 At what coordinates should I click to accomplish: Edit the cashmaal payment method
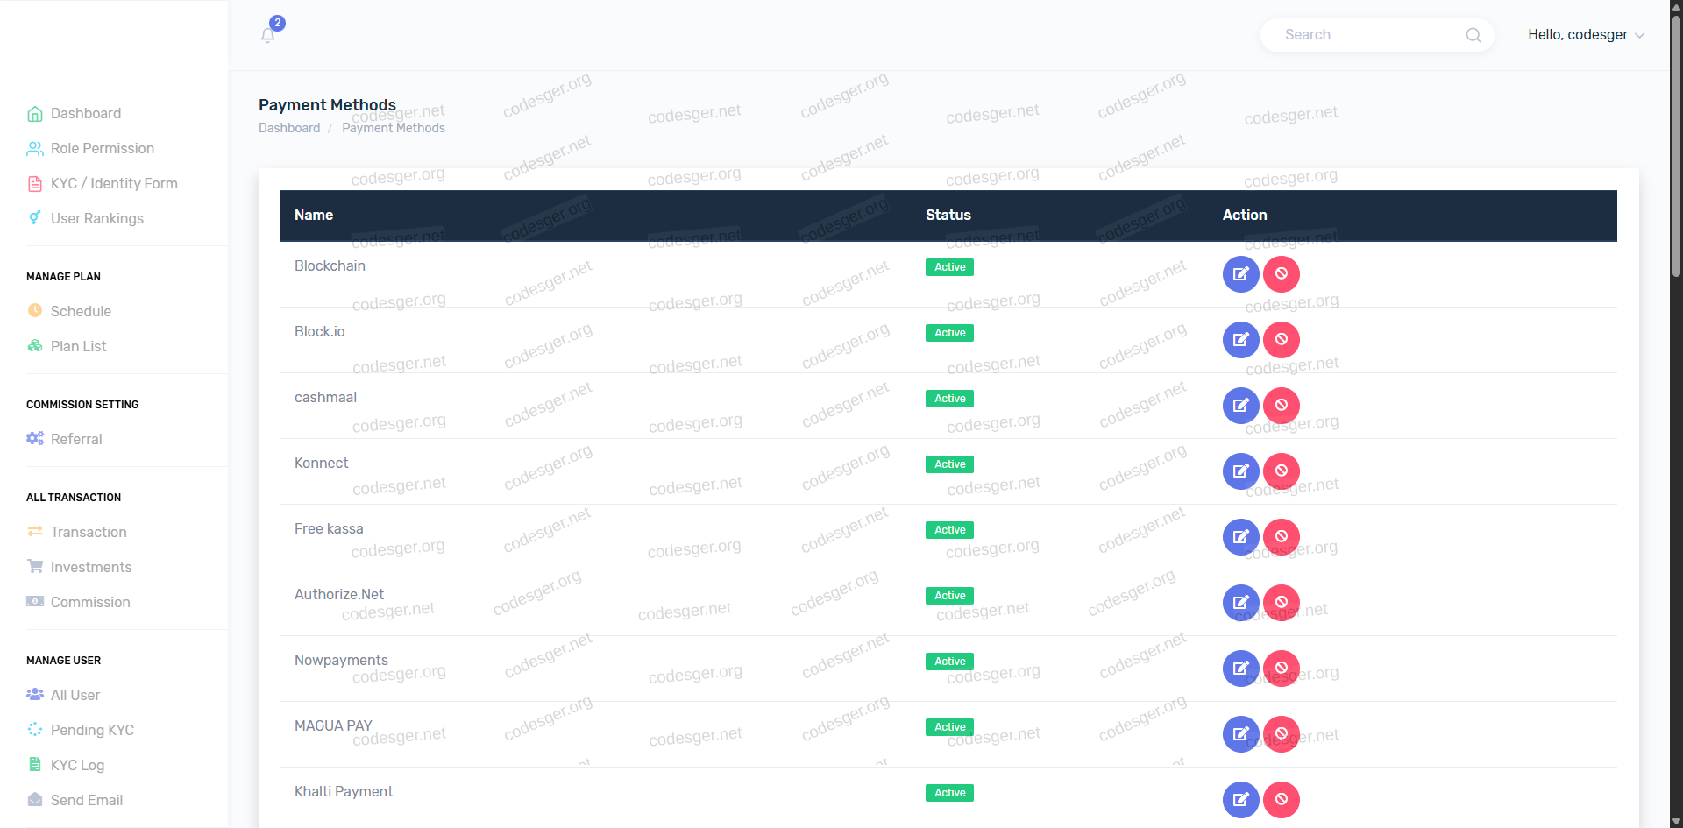1240,406
